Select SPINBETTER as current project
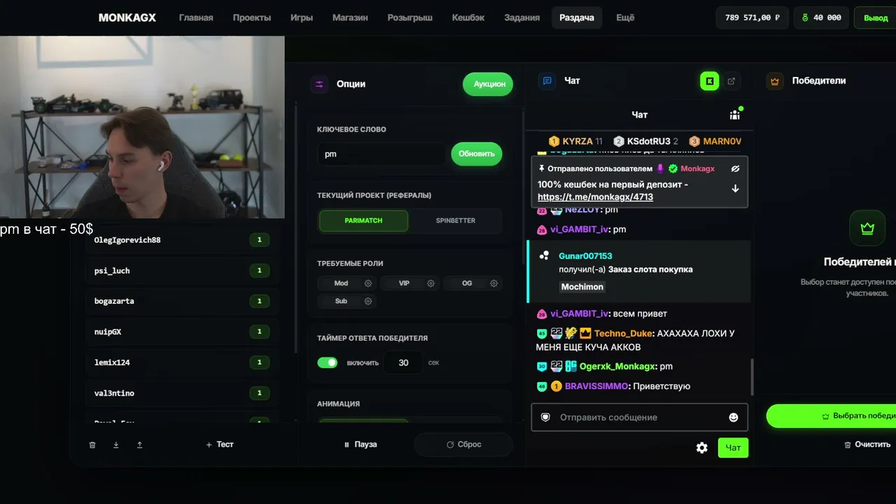The image size is (896, 504). [456, 220]
